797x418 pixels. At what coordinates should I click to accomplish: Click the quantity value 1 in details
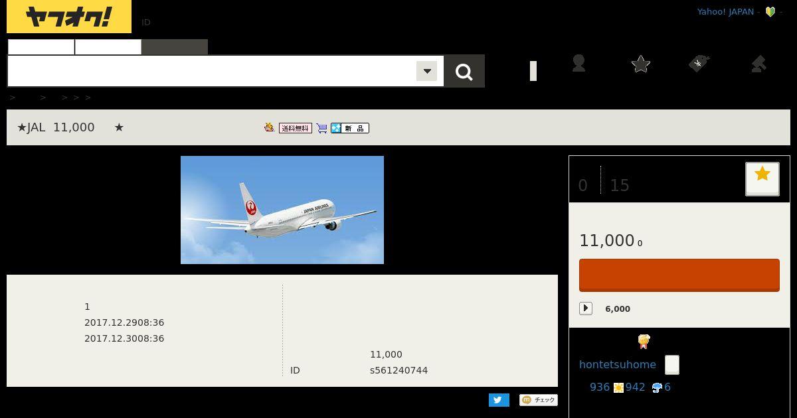tap(87, 307)
